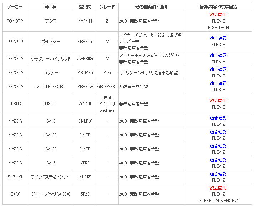This screenshot has height=206, width=254.
Task: Select ヴォクシーハイブリッド car model cell
Action: coord(51,59)
